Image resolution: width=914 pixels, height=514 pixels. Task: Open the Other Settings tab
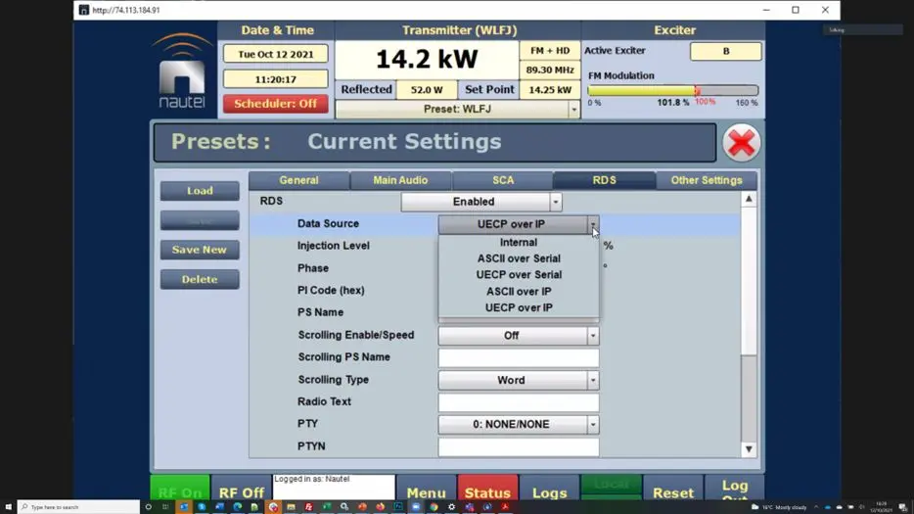[707, 180]
